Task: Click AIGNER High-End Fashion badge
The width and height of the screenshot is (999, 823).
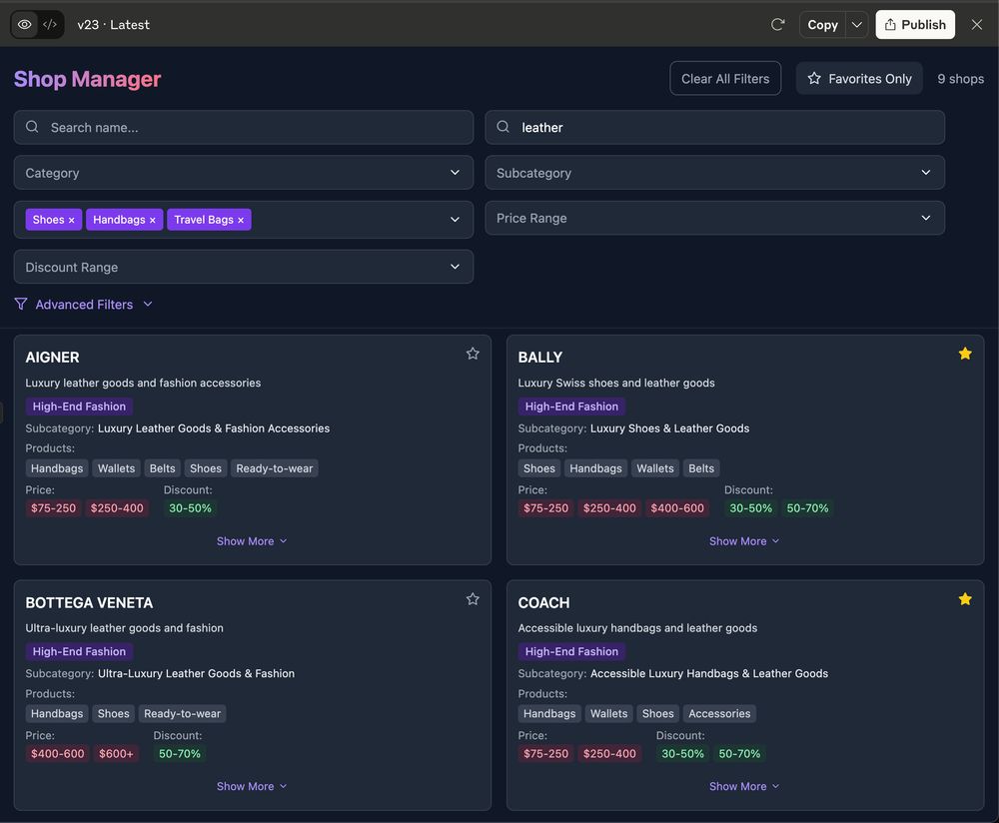Action: 79,407
